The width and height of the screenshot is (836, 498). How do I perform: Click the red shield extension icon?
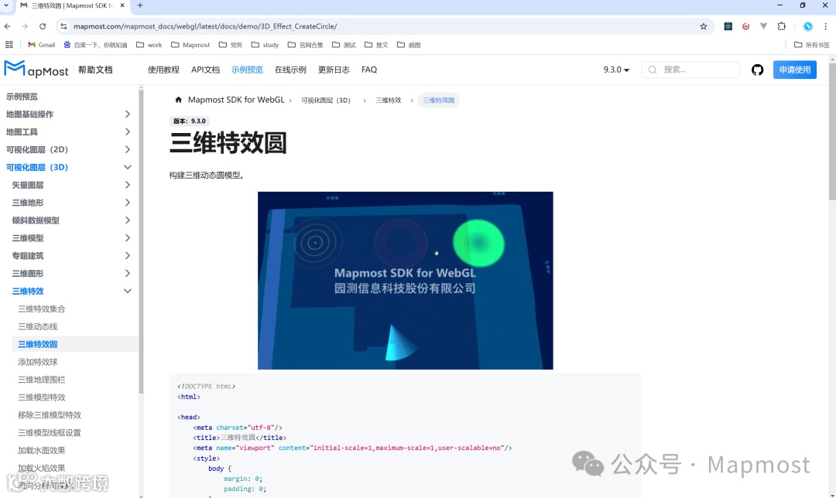(x=745, y=26)
